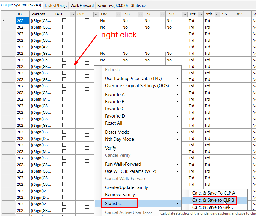
Task: Open the TPD column filter dropdown
Action: (72, 14)
